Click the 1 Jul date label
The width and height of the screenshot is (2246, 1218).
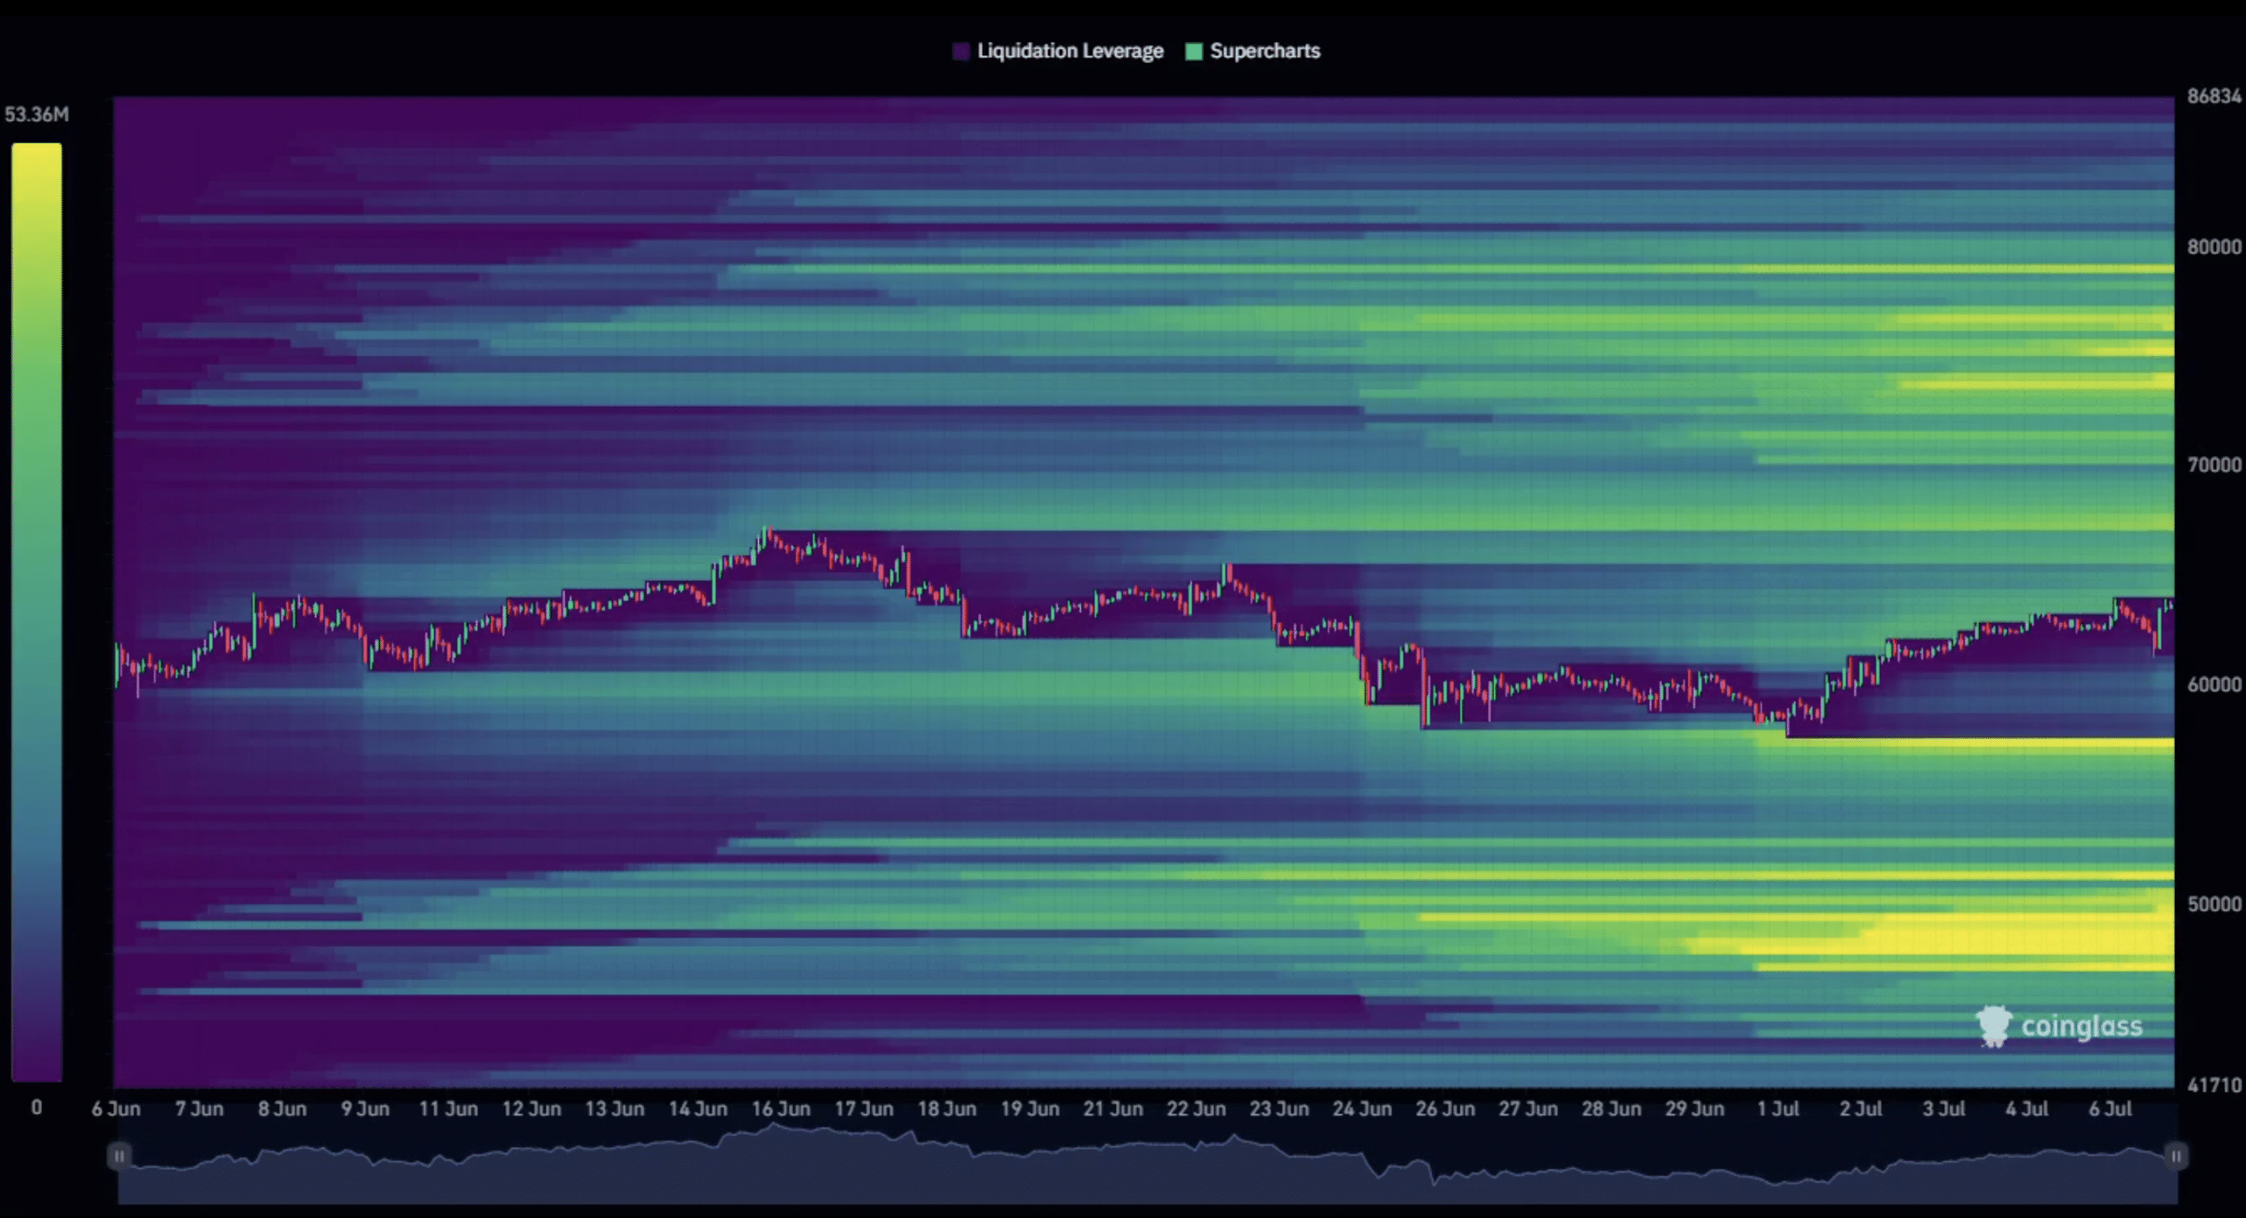tap(1777, 1109)
